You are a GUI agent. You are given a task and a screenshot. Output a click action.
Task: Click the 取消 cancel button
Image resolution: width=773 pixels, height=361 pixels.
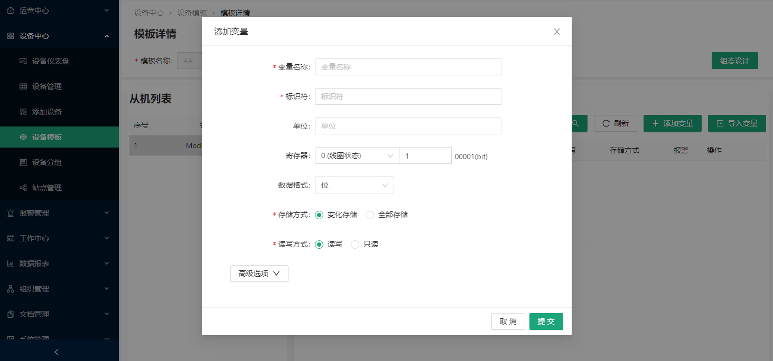click(x=508, y=321)
